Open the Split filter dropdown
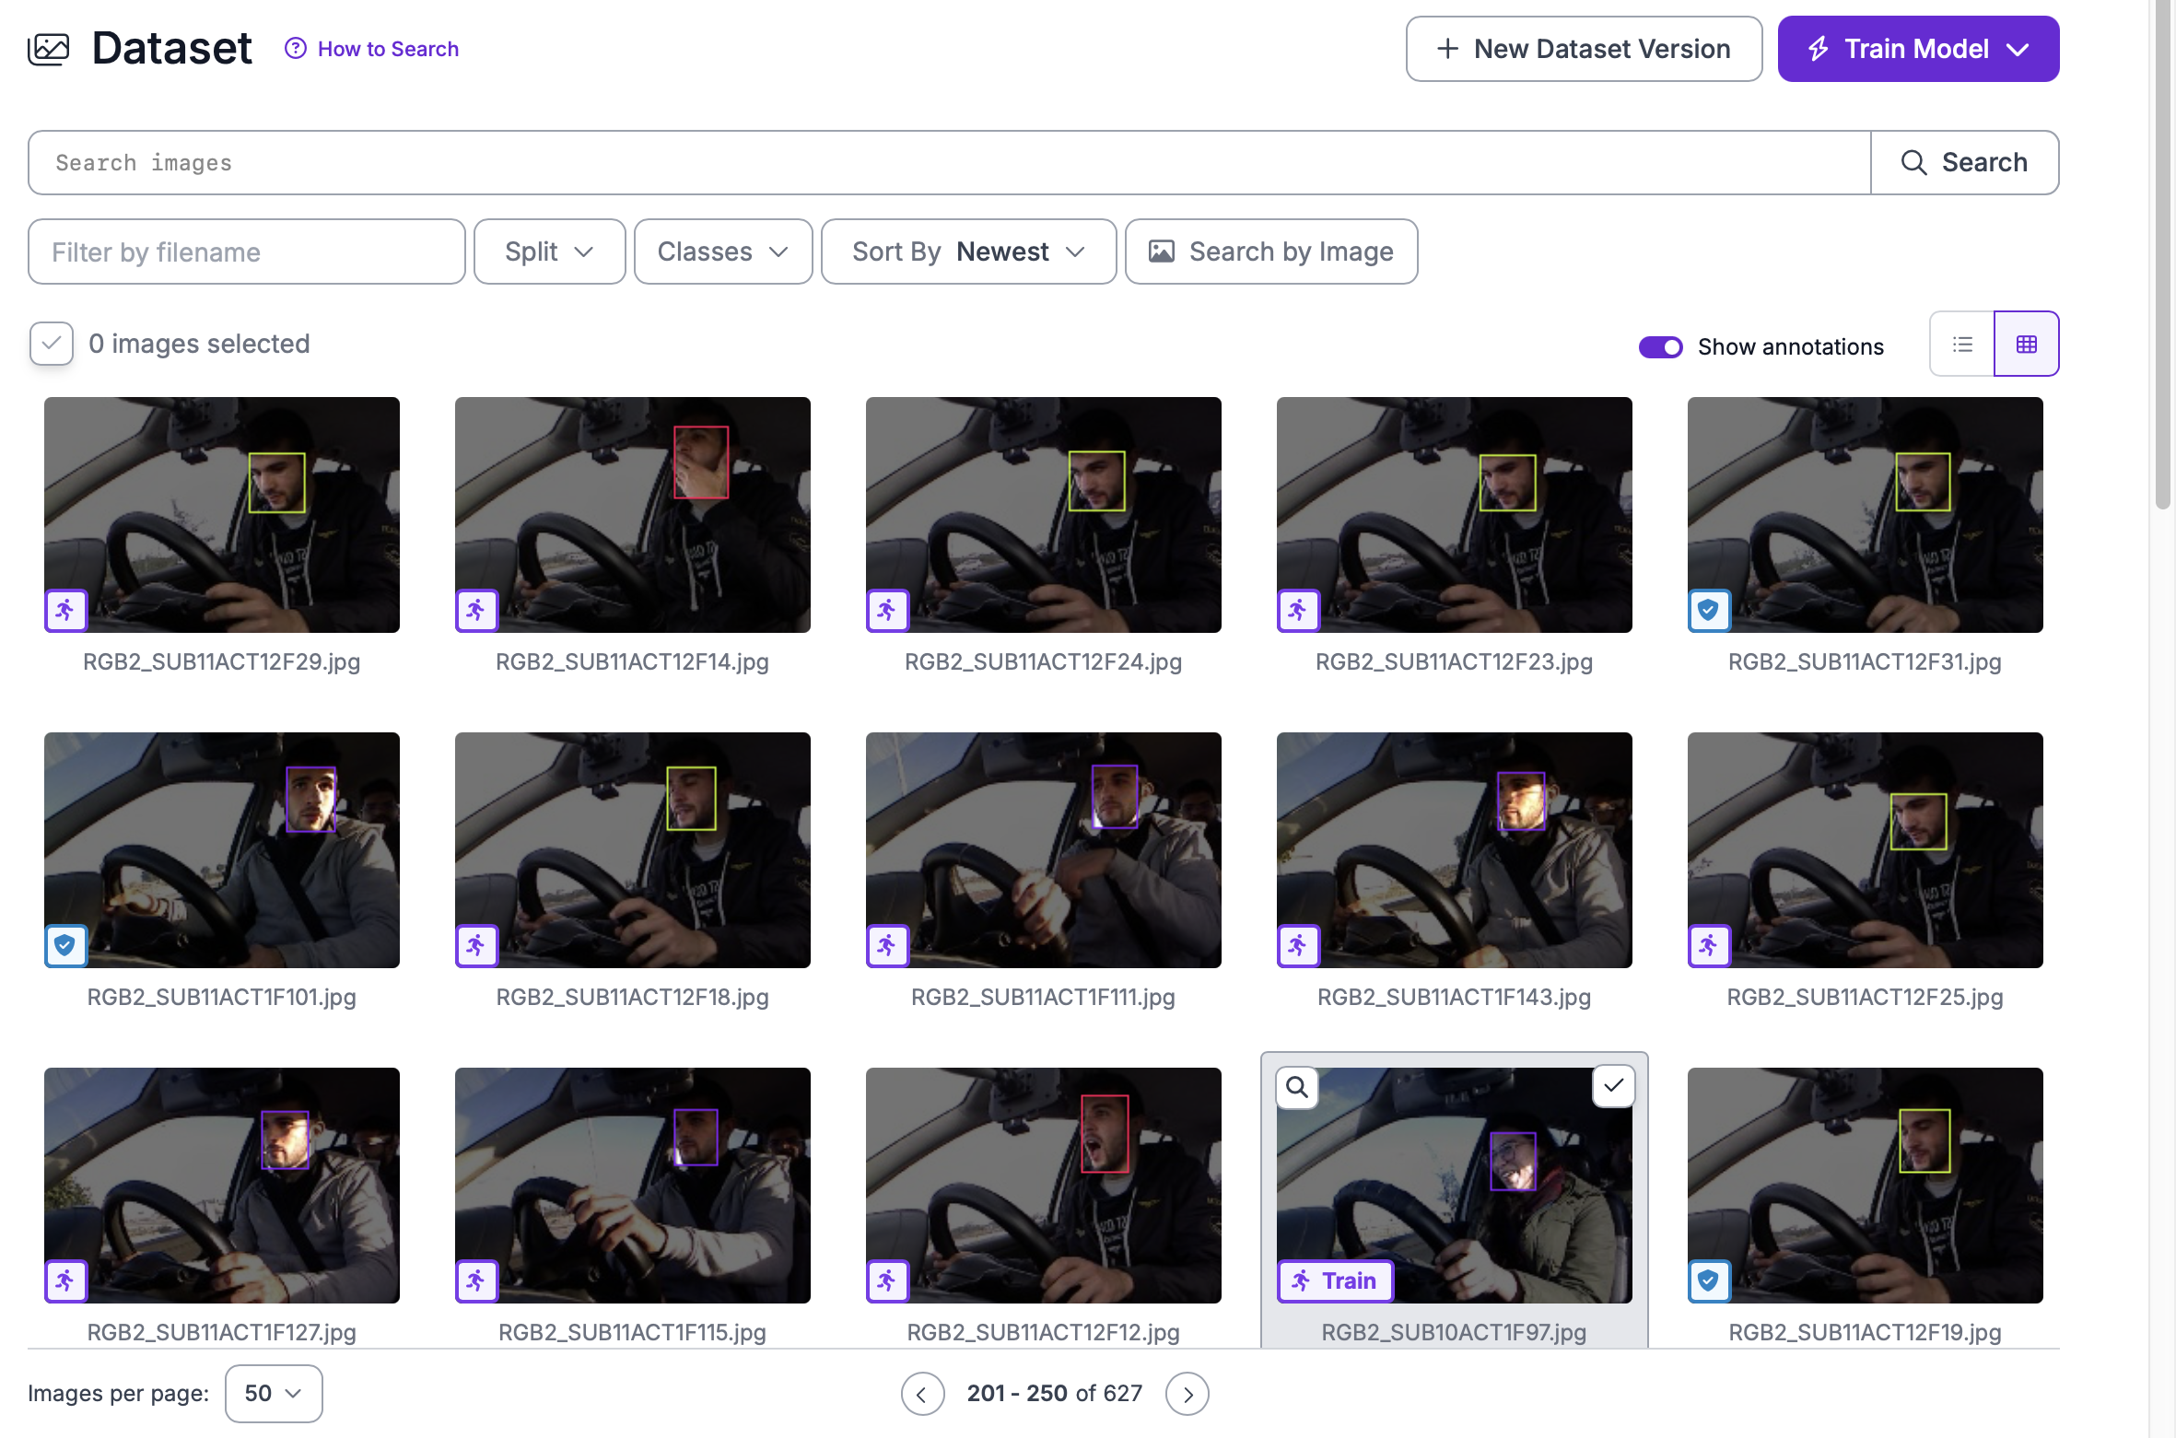The width and height of the screenshot is (2176, 1438). pyautogui.click(x=549, y=251)
